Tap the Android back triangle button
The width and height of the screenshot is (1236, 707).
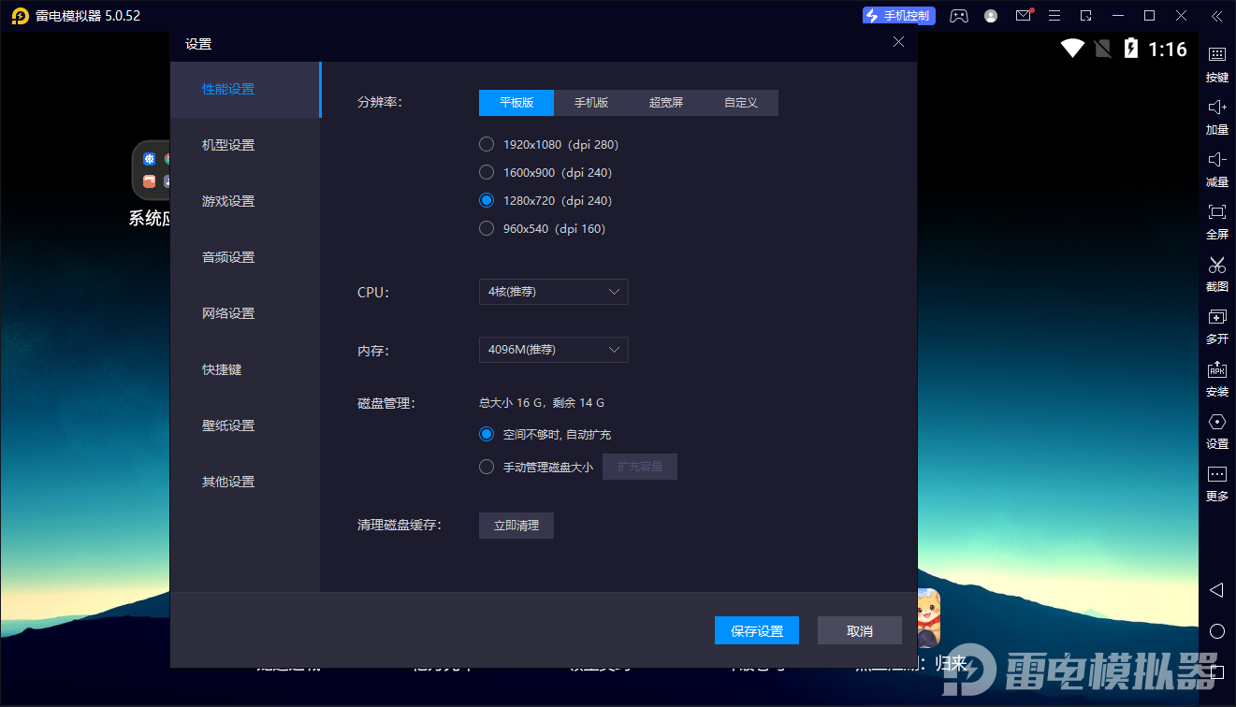1216,590
